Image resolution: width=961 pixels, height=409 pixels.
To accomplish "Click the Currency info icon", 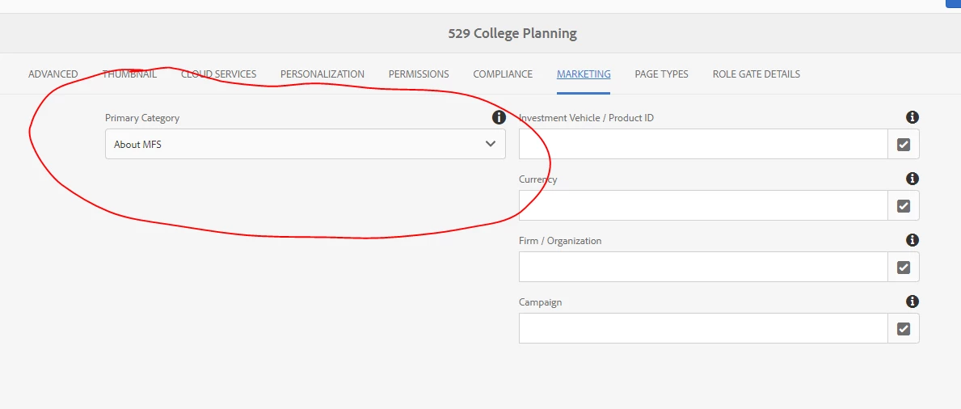I will pos(912,179).
